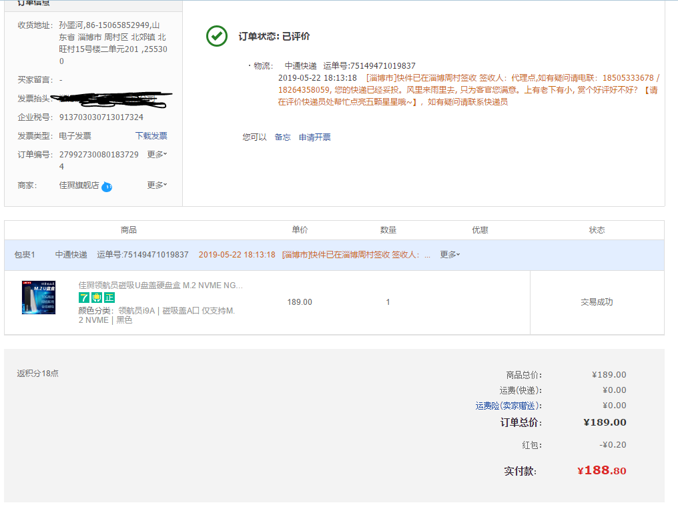
Task: Click the 申请开票 link
Action: pos(315,137)
